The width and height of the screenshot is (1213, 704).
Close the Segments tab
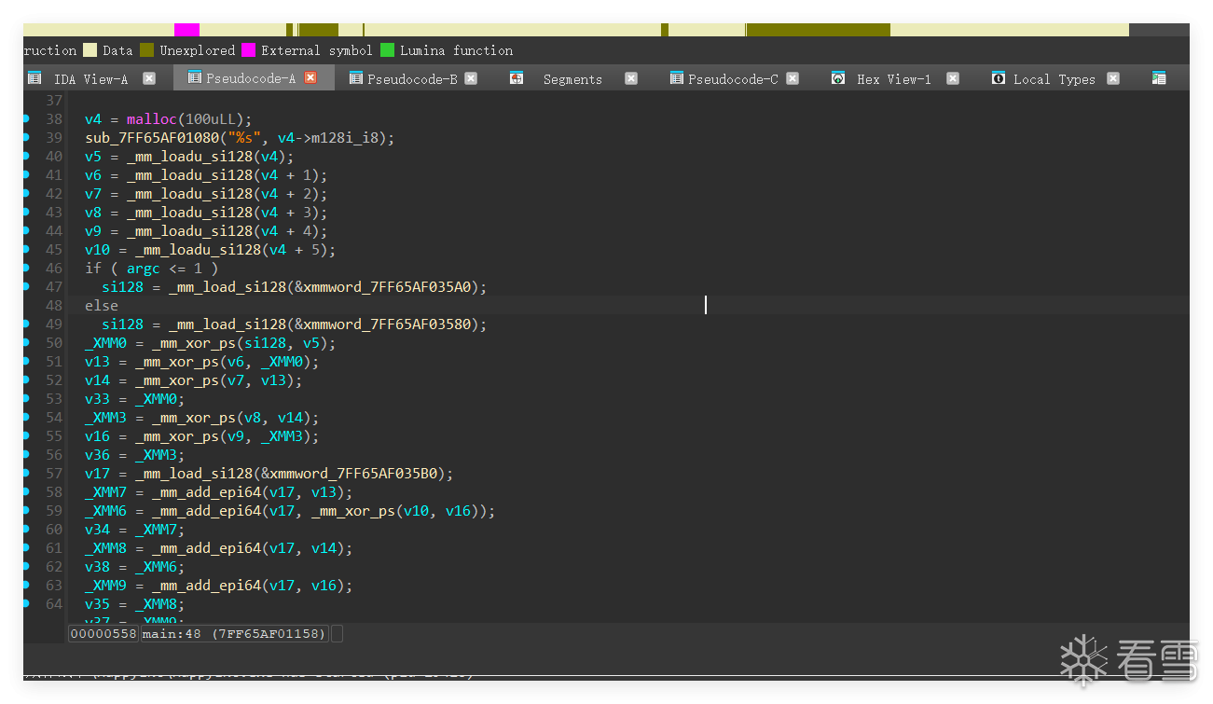click(631, 78)
